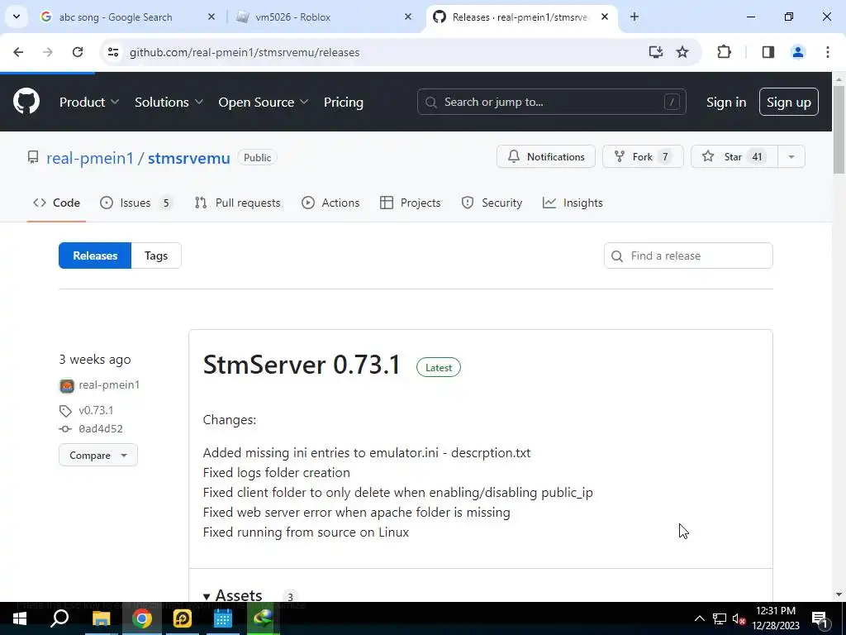
Task: Open the Pricing page
Action: 344,102
